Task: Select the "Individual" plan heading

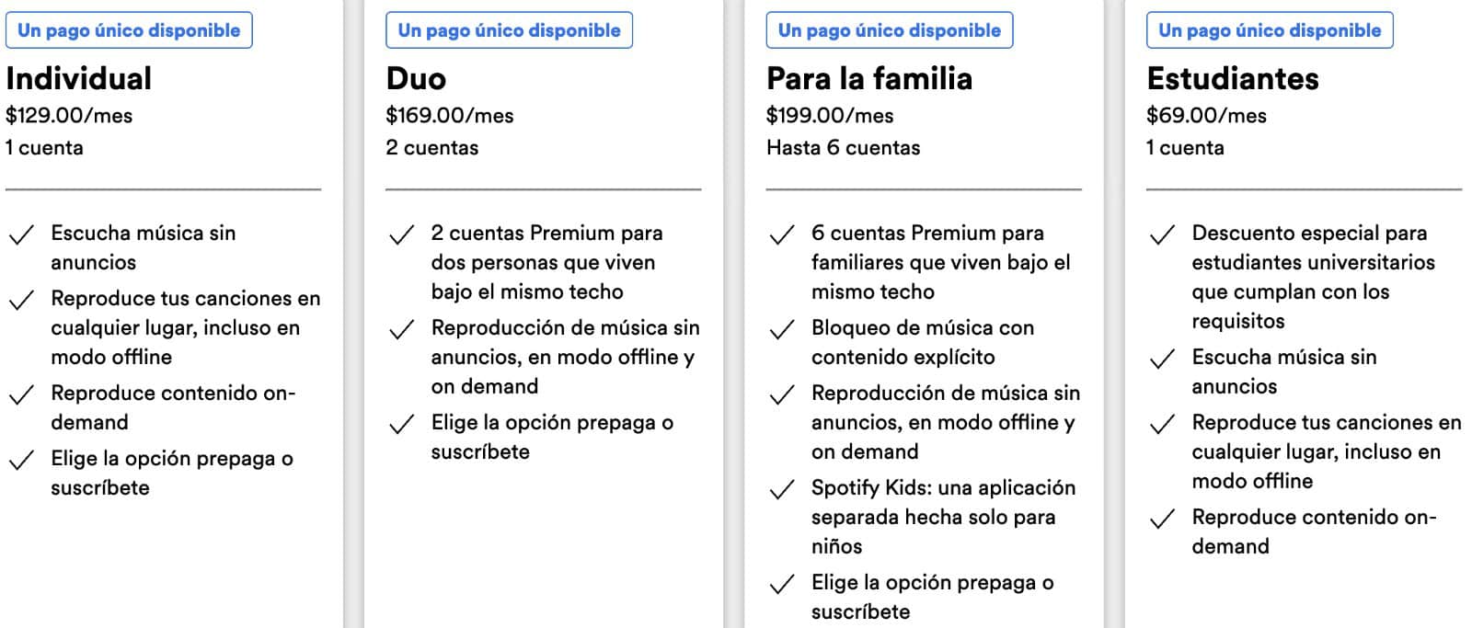Action: 79,79
